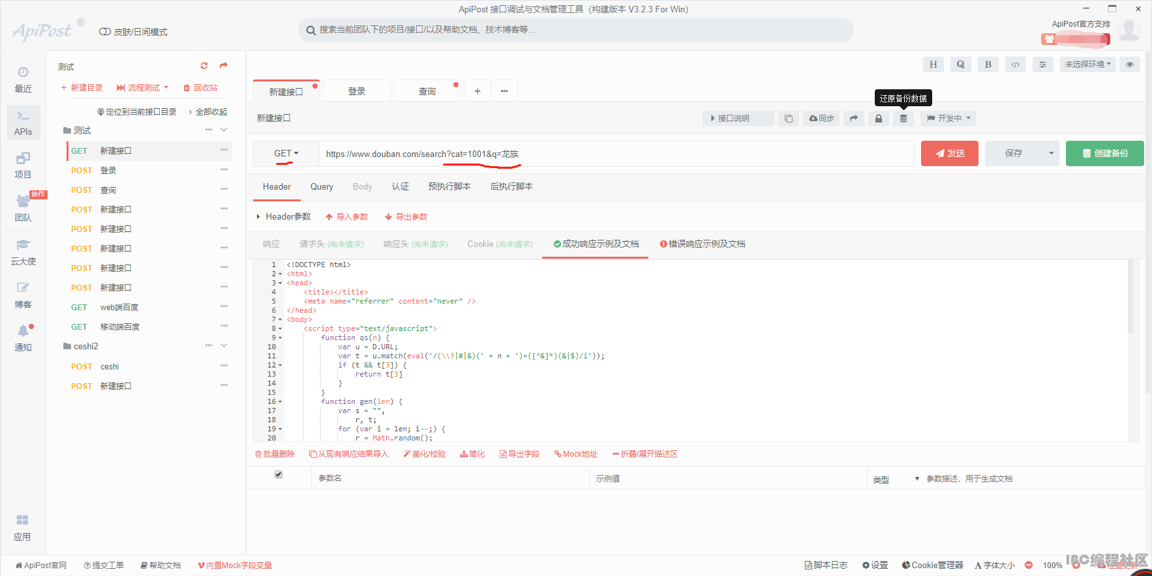Select the 移动端百度 GET request
1152x576 pixels.
[149, 326]
